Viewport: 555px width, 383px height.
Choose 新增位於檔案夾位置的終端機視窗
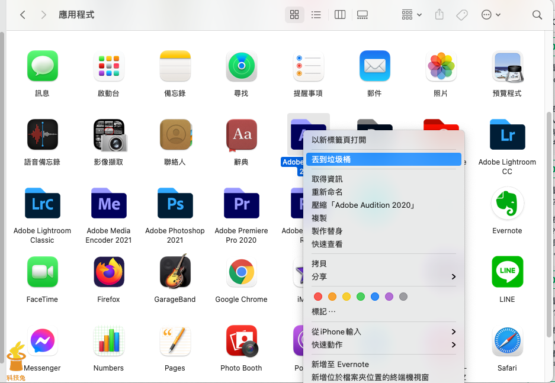tap(384, 377)
